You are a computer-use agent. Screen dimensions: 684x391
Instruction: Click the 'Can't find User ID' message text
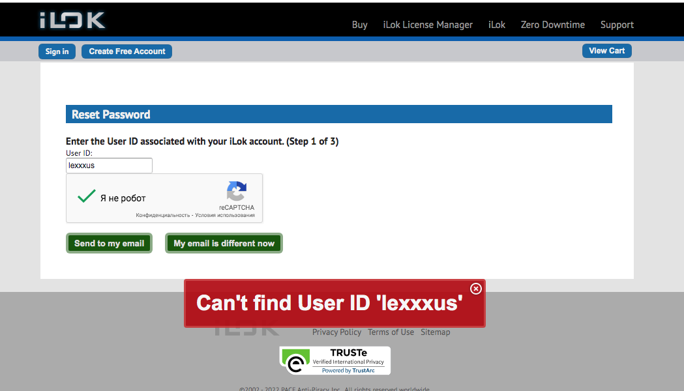(x=329, y=303)
